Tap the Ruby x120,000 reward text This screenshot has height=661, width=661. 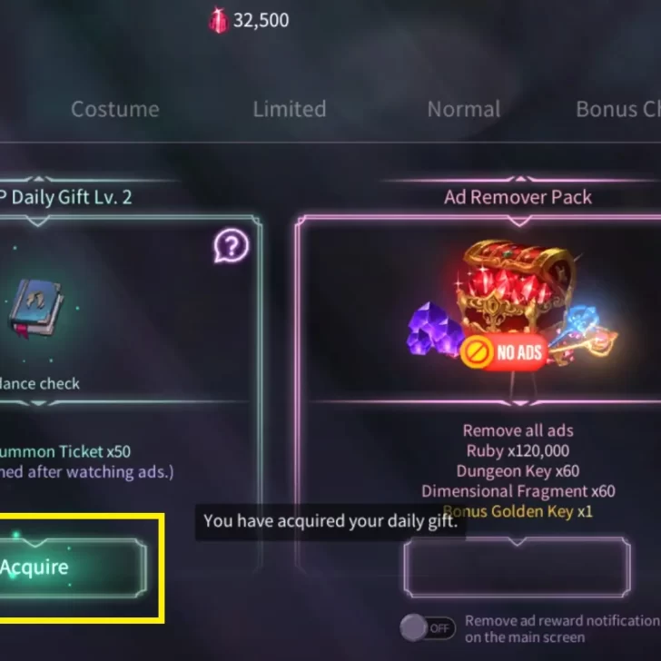pos(518,450)
